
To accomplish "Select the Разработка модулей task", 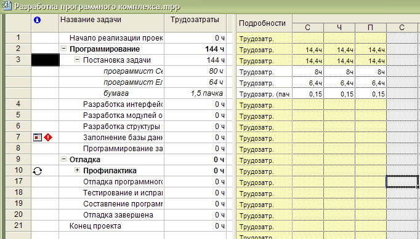I will tap(123, 116).
